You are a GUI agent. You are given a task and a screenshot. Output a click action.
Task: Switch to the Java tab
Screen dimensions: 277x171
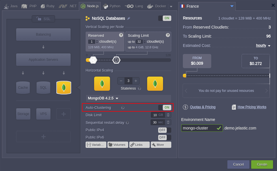point(11,6)
